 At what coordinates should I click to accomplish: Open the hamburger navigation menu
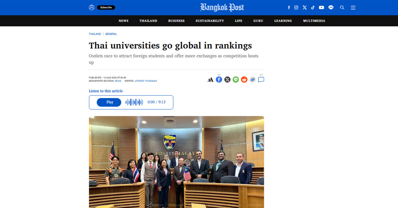click(x=353, y=7)
